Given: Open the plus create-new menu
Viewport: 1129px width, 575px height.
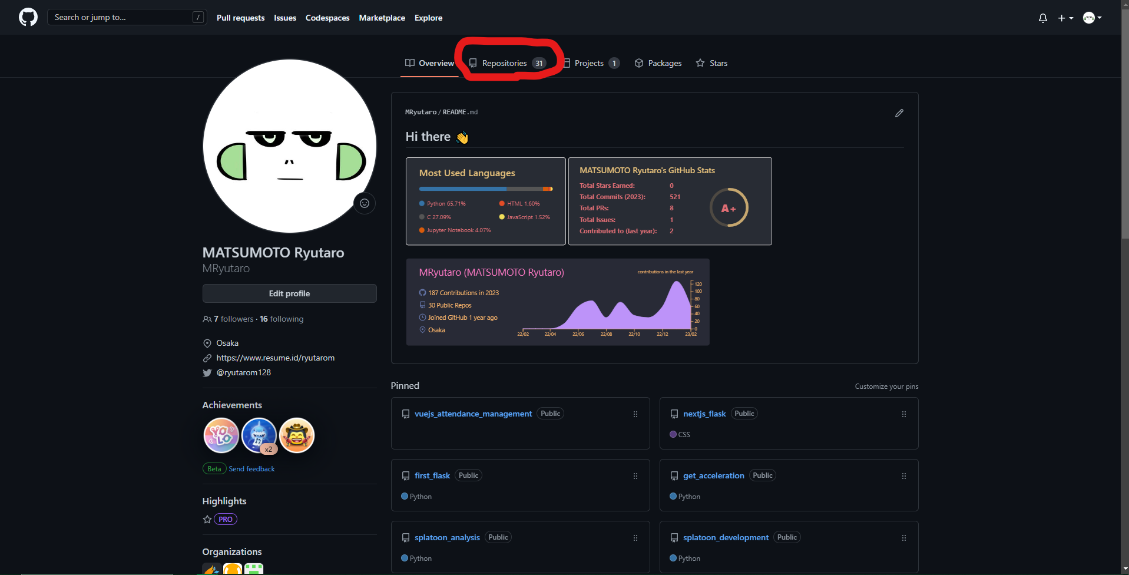Looking at the screenshot, I should click(1065, 18).
